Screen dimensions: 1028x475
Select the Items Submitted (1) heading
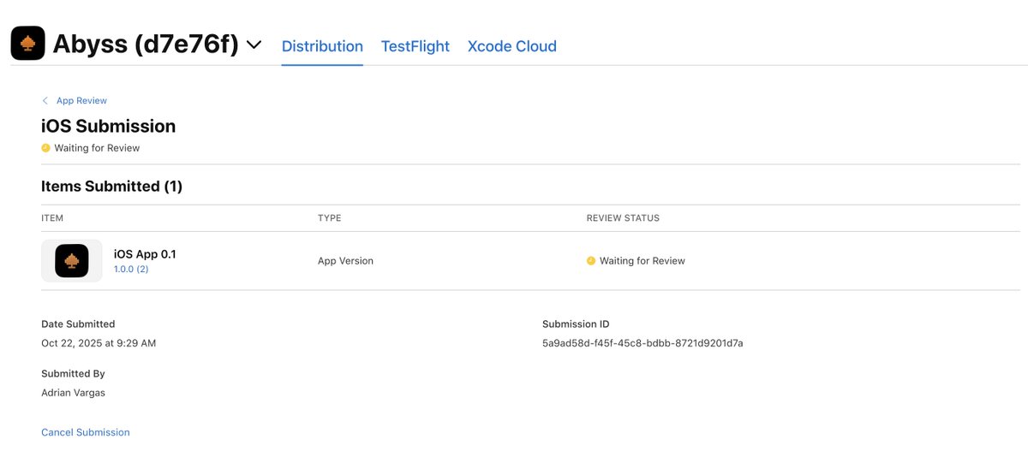(x=111, y=186)
